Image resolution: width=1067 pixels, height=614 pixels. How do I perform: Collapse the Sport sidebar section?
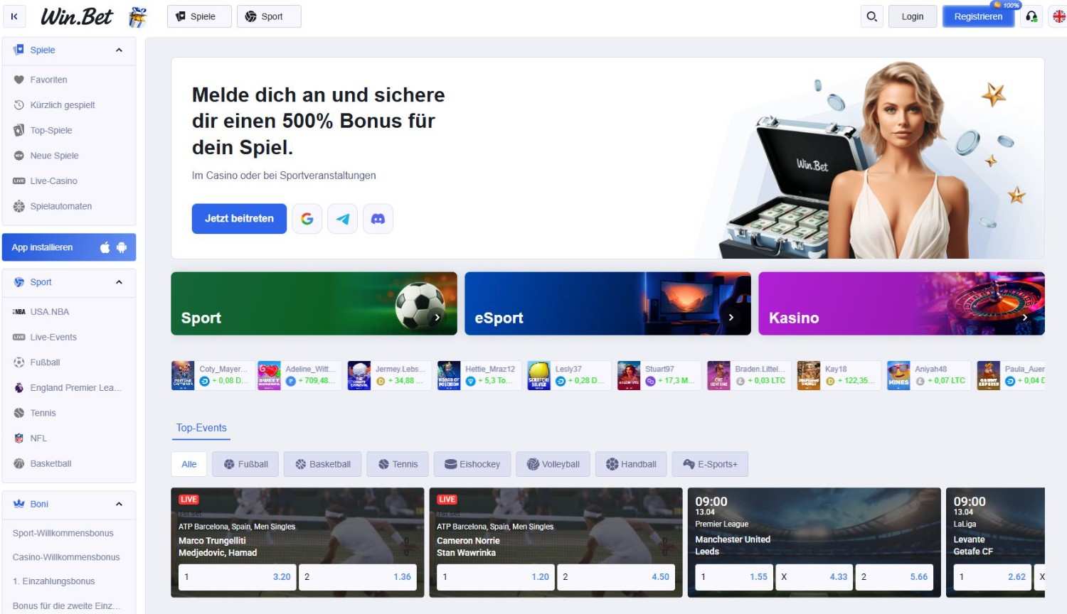point(118,281)
